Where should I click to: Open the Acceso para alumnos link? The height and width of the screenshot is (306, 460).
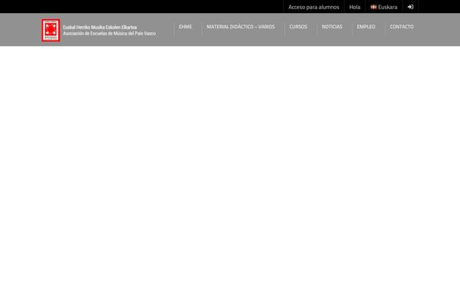point(314,7)
